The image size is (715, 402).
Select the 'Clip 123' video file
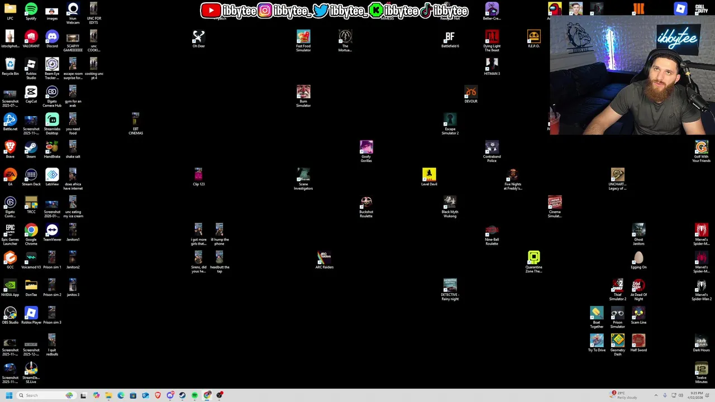198,177
